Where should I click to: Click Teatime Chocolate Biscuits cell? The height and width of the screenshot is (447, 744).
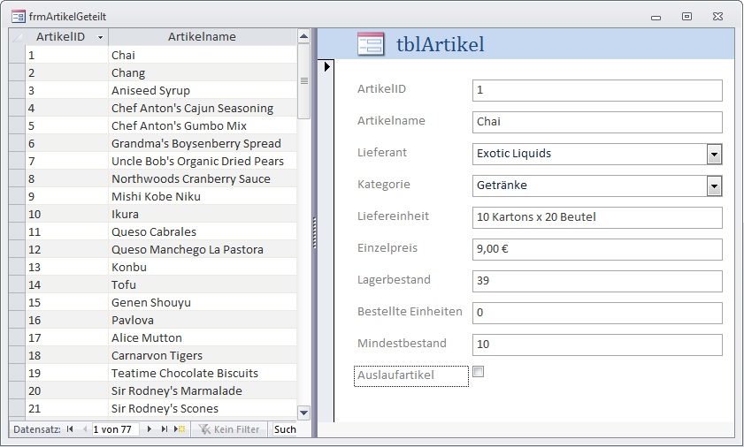tap(203, 374)
